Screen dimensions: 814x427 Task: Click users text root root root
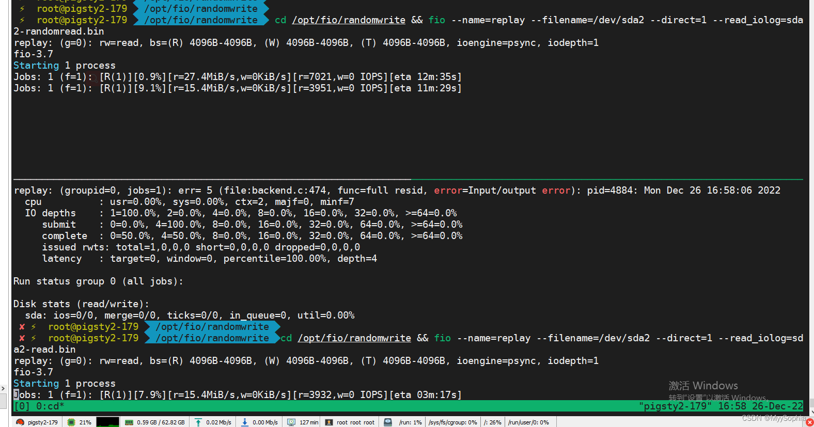[355, 422]
